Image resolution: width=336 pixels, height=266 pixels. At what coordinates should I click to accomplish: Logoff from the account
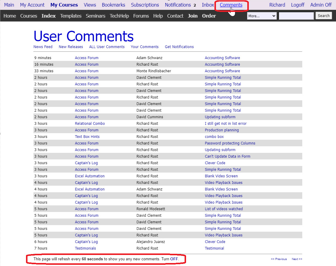tap(297, 5)
